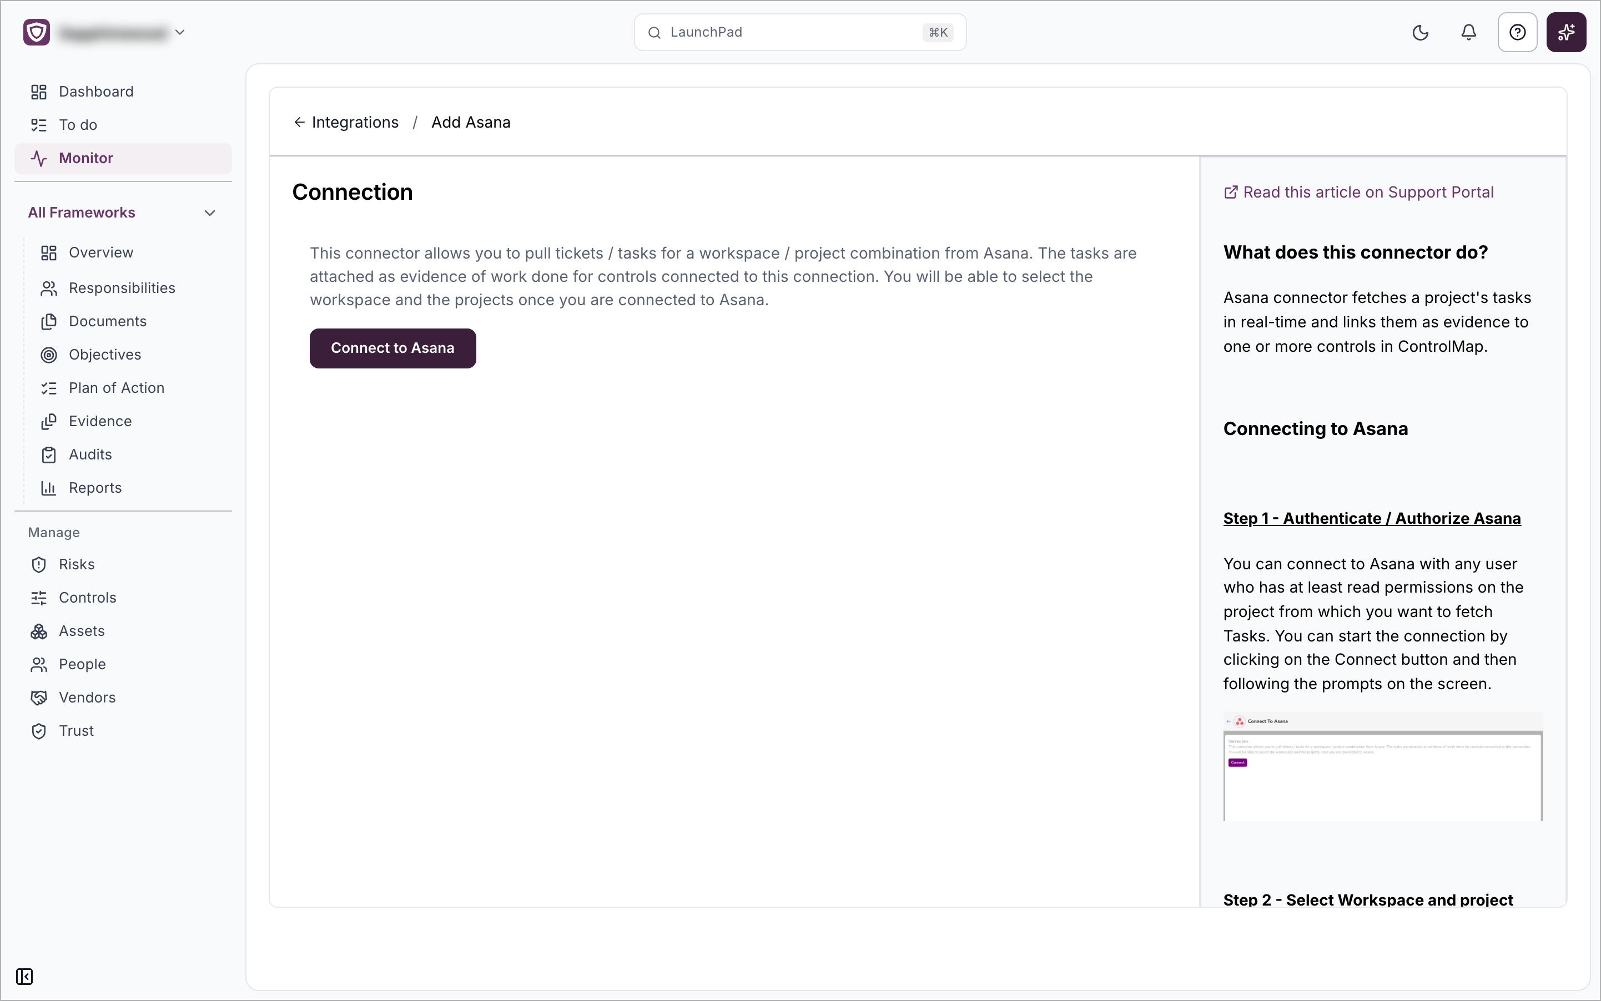Click What does this connector do? heading
The image size is (1601, 1001).
pyautogui.click(x=1355, y=252)
